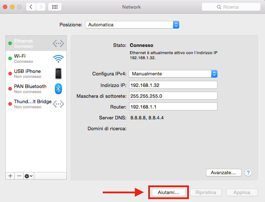This screenshot has height=202, width=265.
Task: Select USB iPhone in the service list
Action: (x=36, y=74)
